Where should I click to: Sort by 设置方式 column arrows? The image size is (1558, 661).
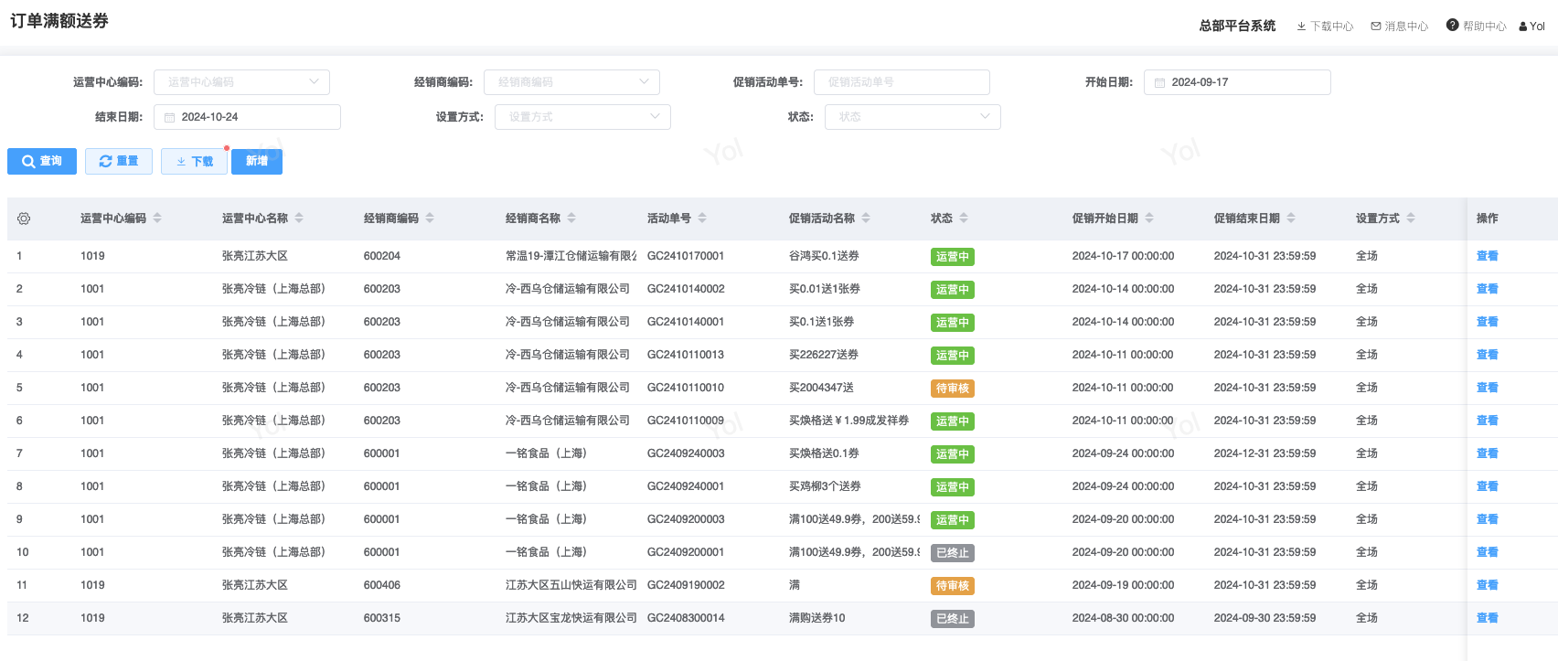pyautogui.click(x=1411, y=219)
